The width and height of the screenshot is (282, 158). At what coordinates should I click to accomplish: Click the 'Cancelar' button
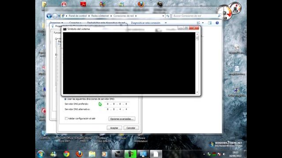tap(131, 128)
